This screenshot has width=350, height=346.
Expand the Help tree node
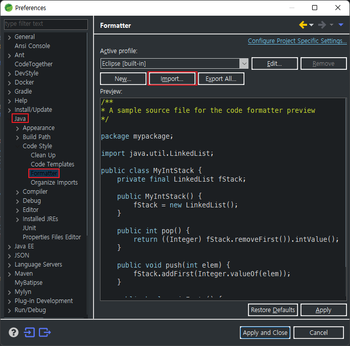click(10, 101)
